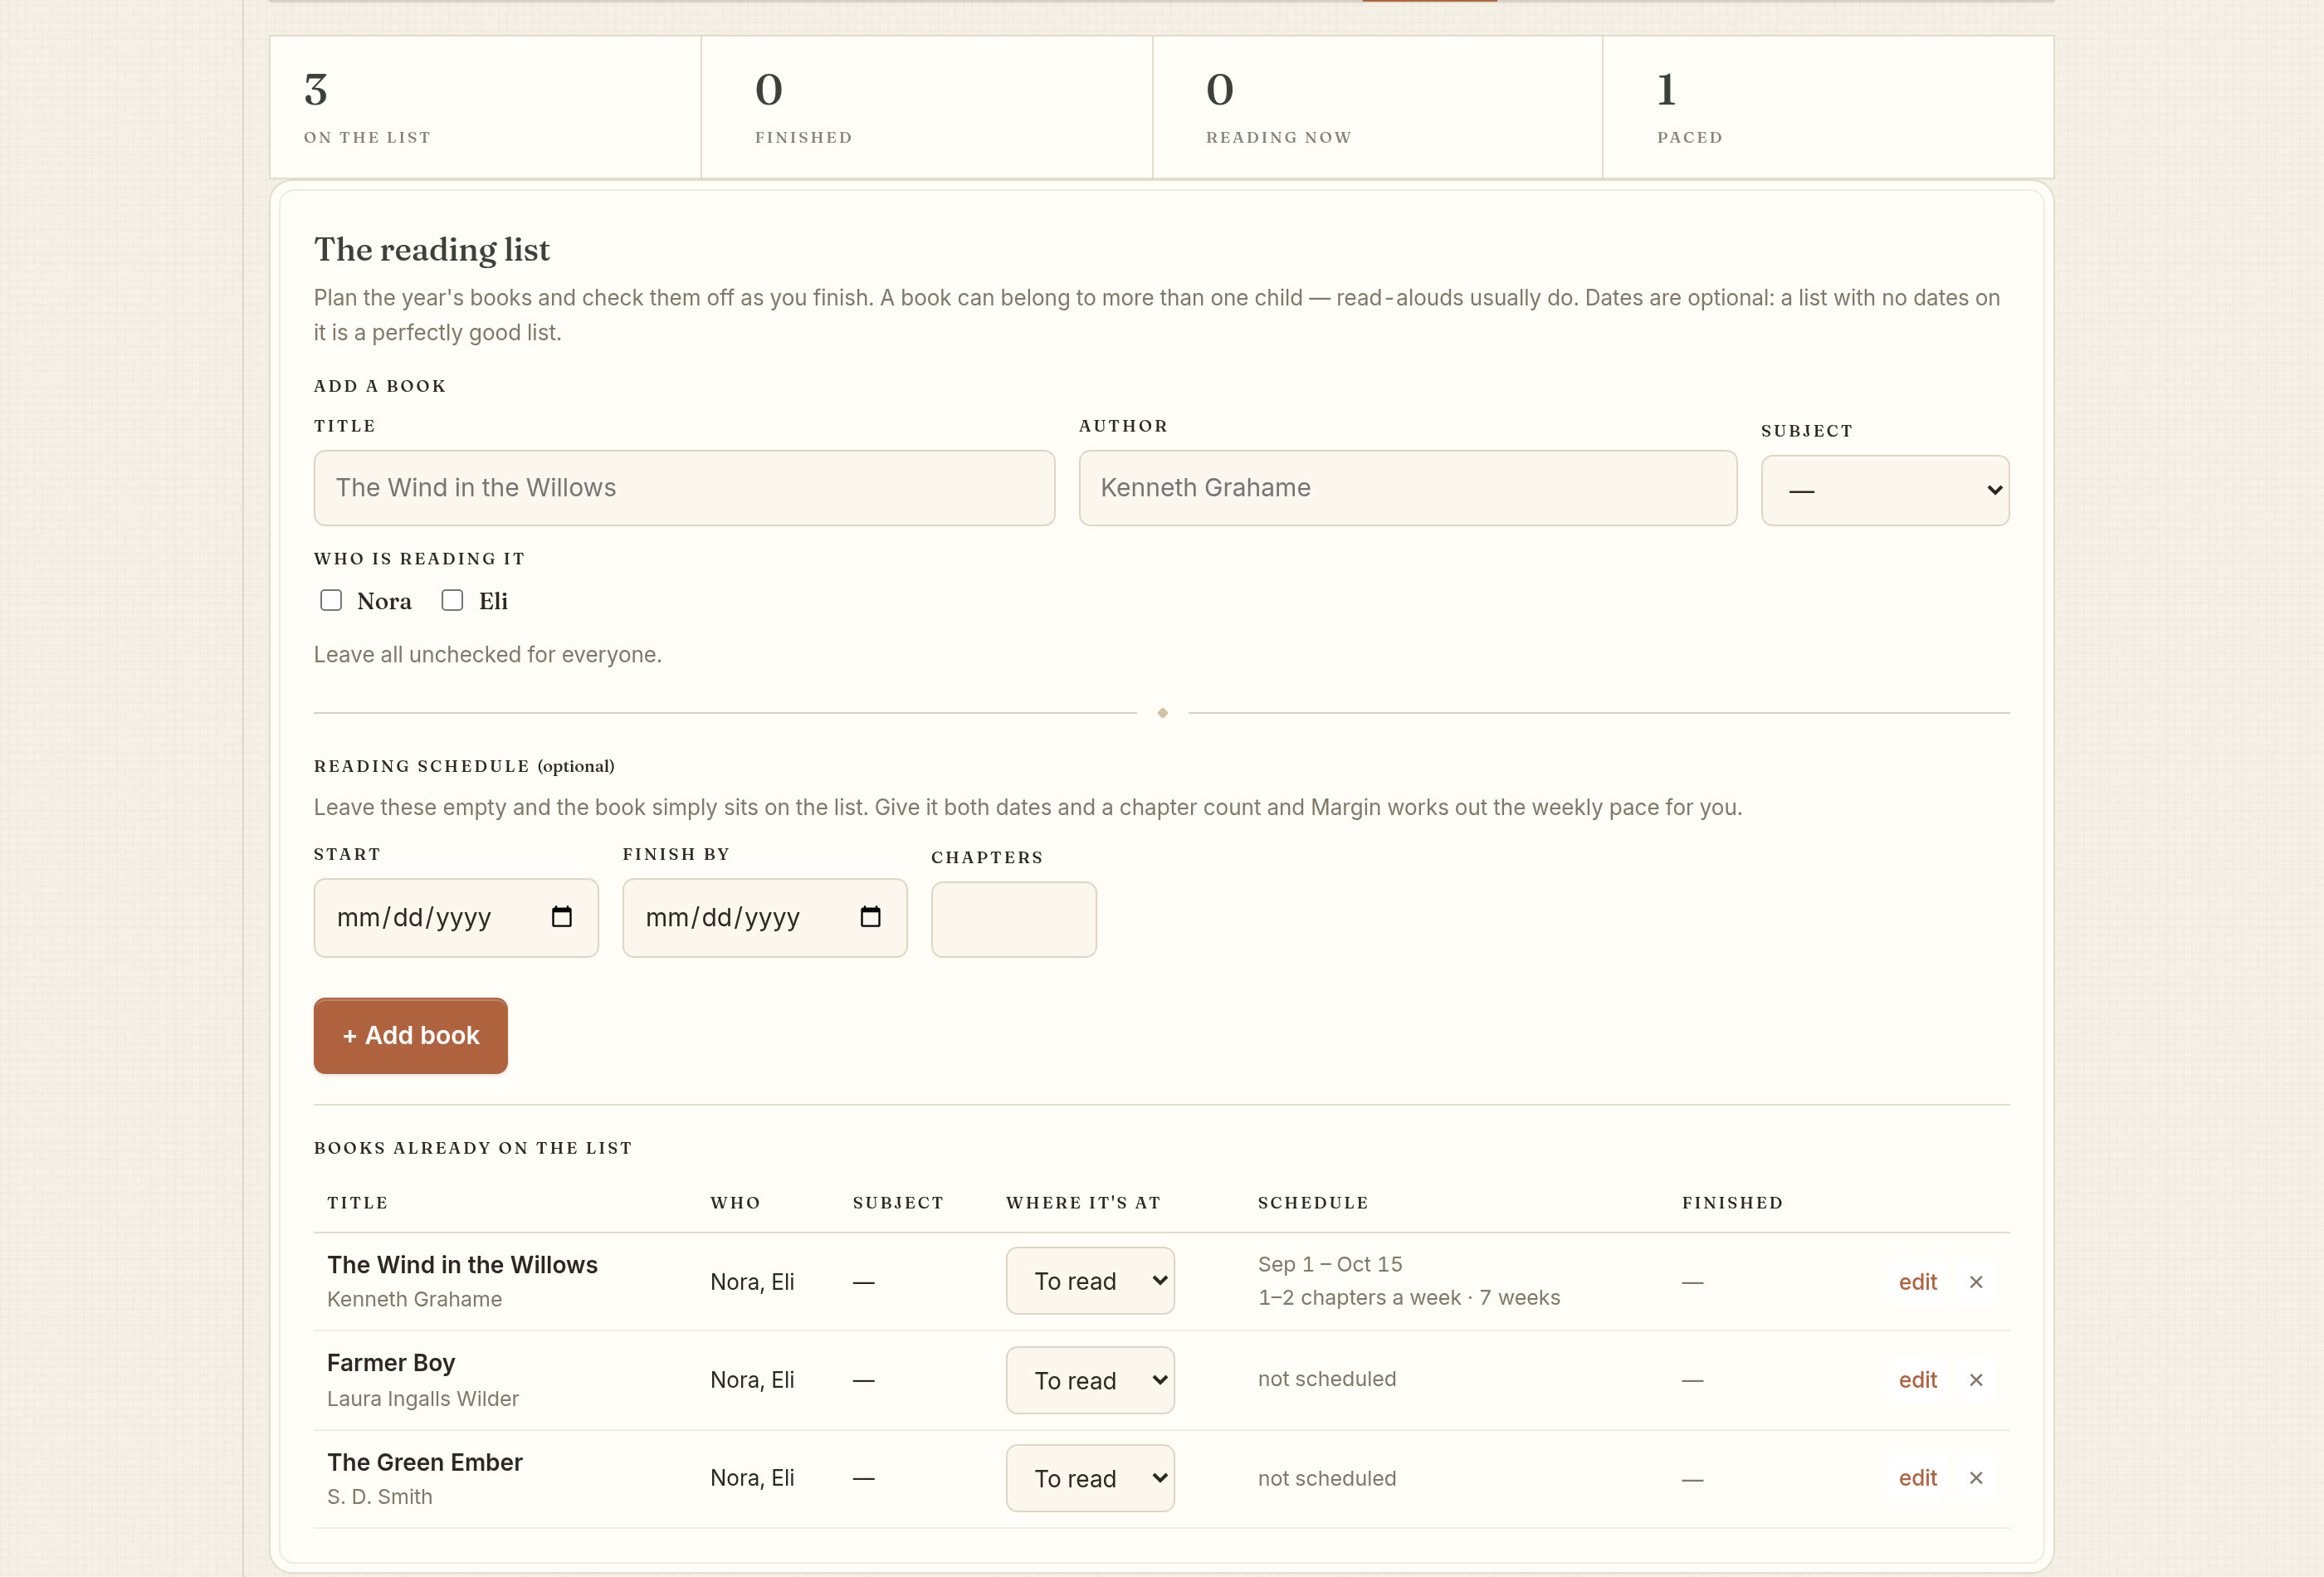
Task: Expand The Green Ember status dropdown
Action: pyautogui.click(x=1090, y=1478)
